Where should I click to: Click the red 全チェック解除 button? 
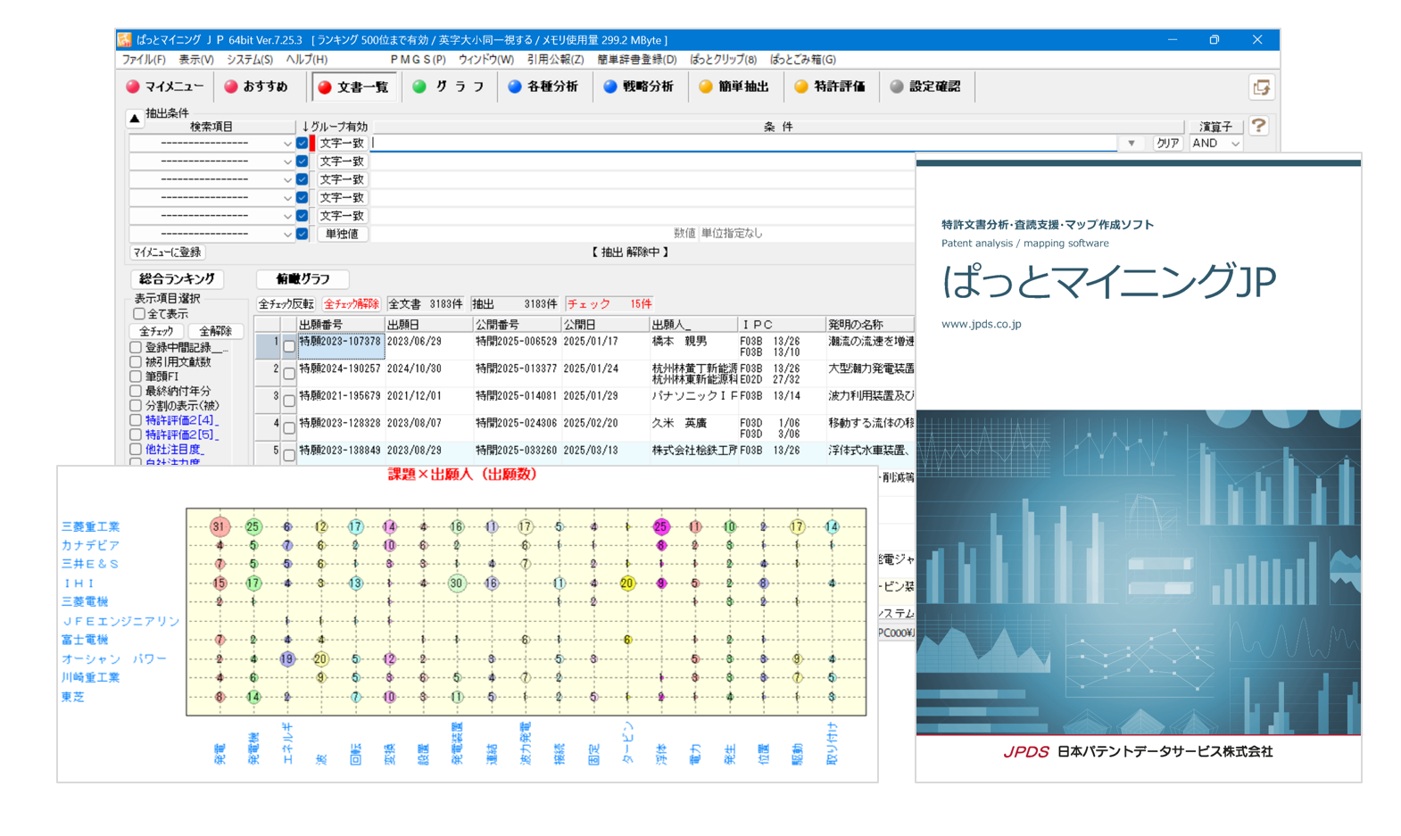(x=352, y=304)
